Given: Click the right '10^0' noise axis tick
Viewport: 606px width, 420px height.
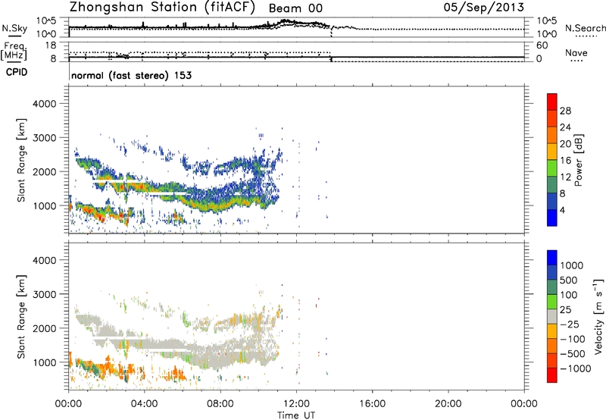Looking at the screenshot, I should [x=547, y=34].
